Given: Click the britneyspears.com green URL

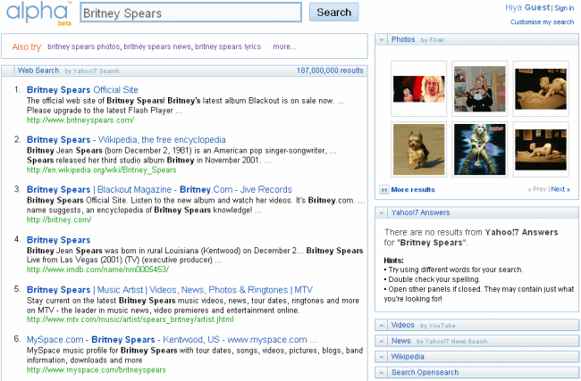Looking at the screenshot, I should click(x=80, y=120).
